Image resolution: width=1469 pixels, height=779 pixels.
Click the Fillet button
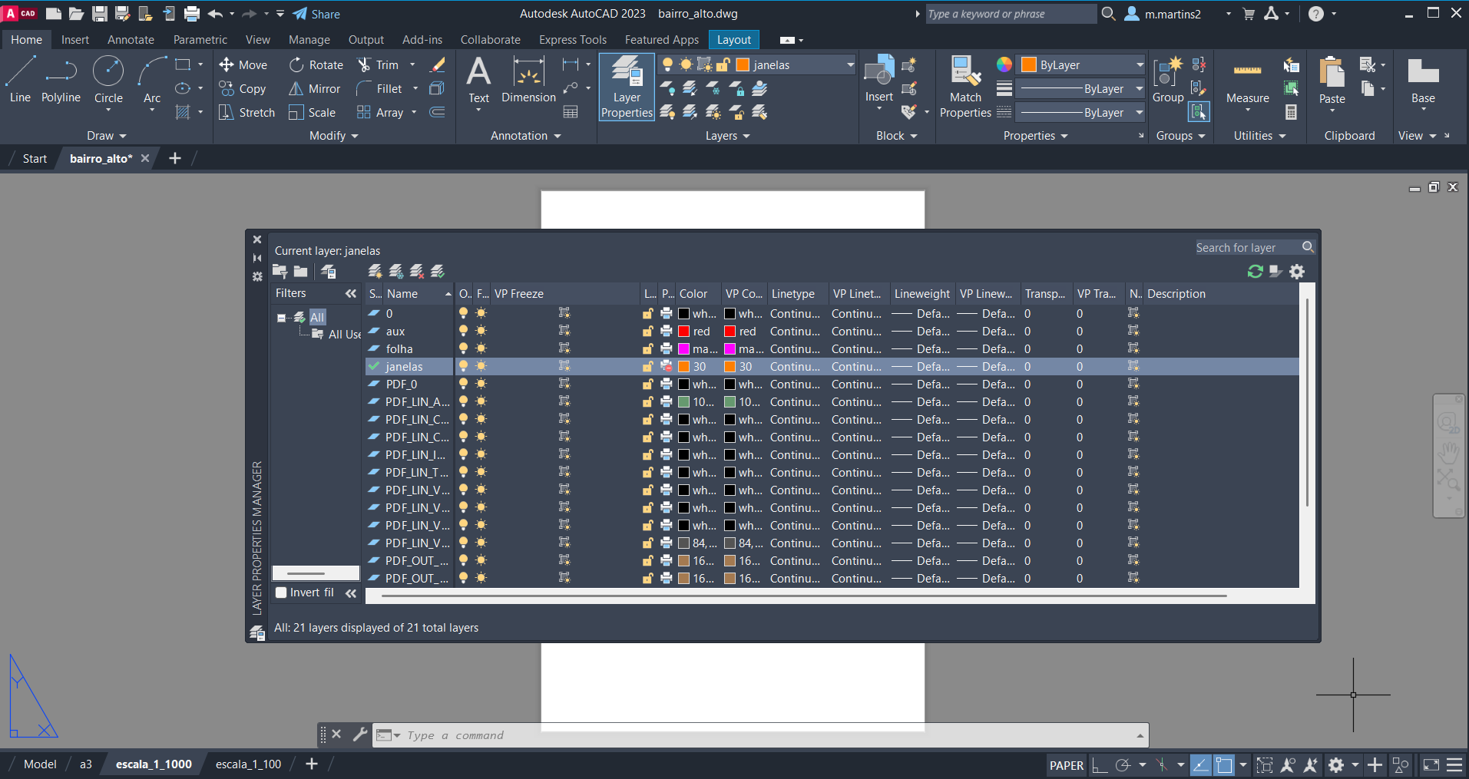[379, 89]
